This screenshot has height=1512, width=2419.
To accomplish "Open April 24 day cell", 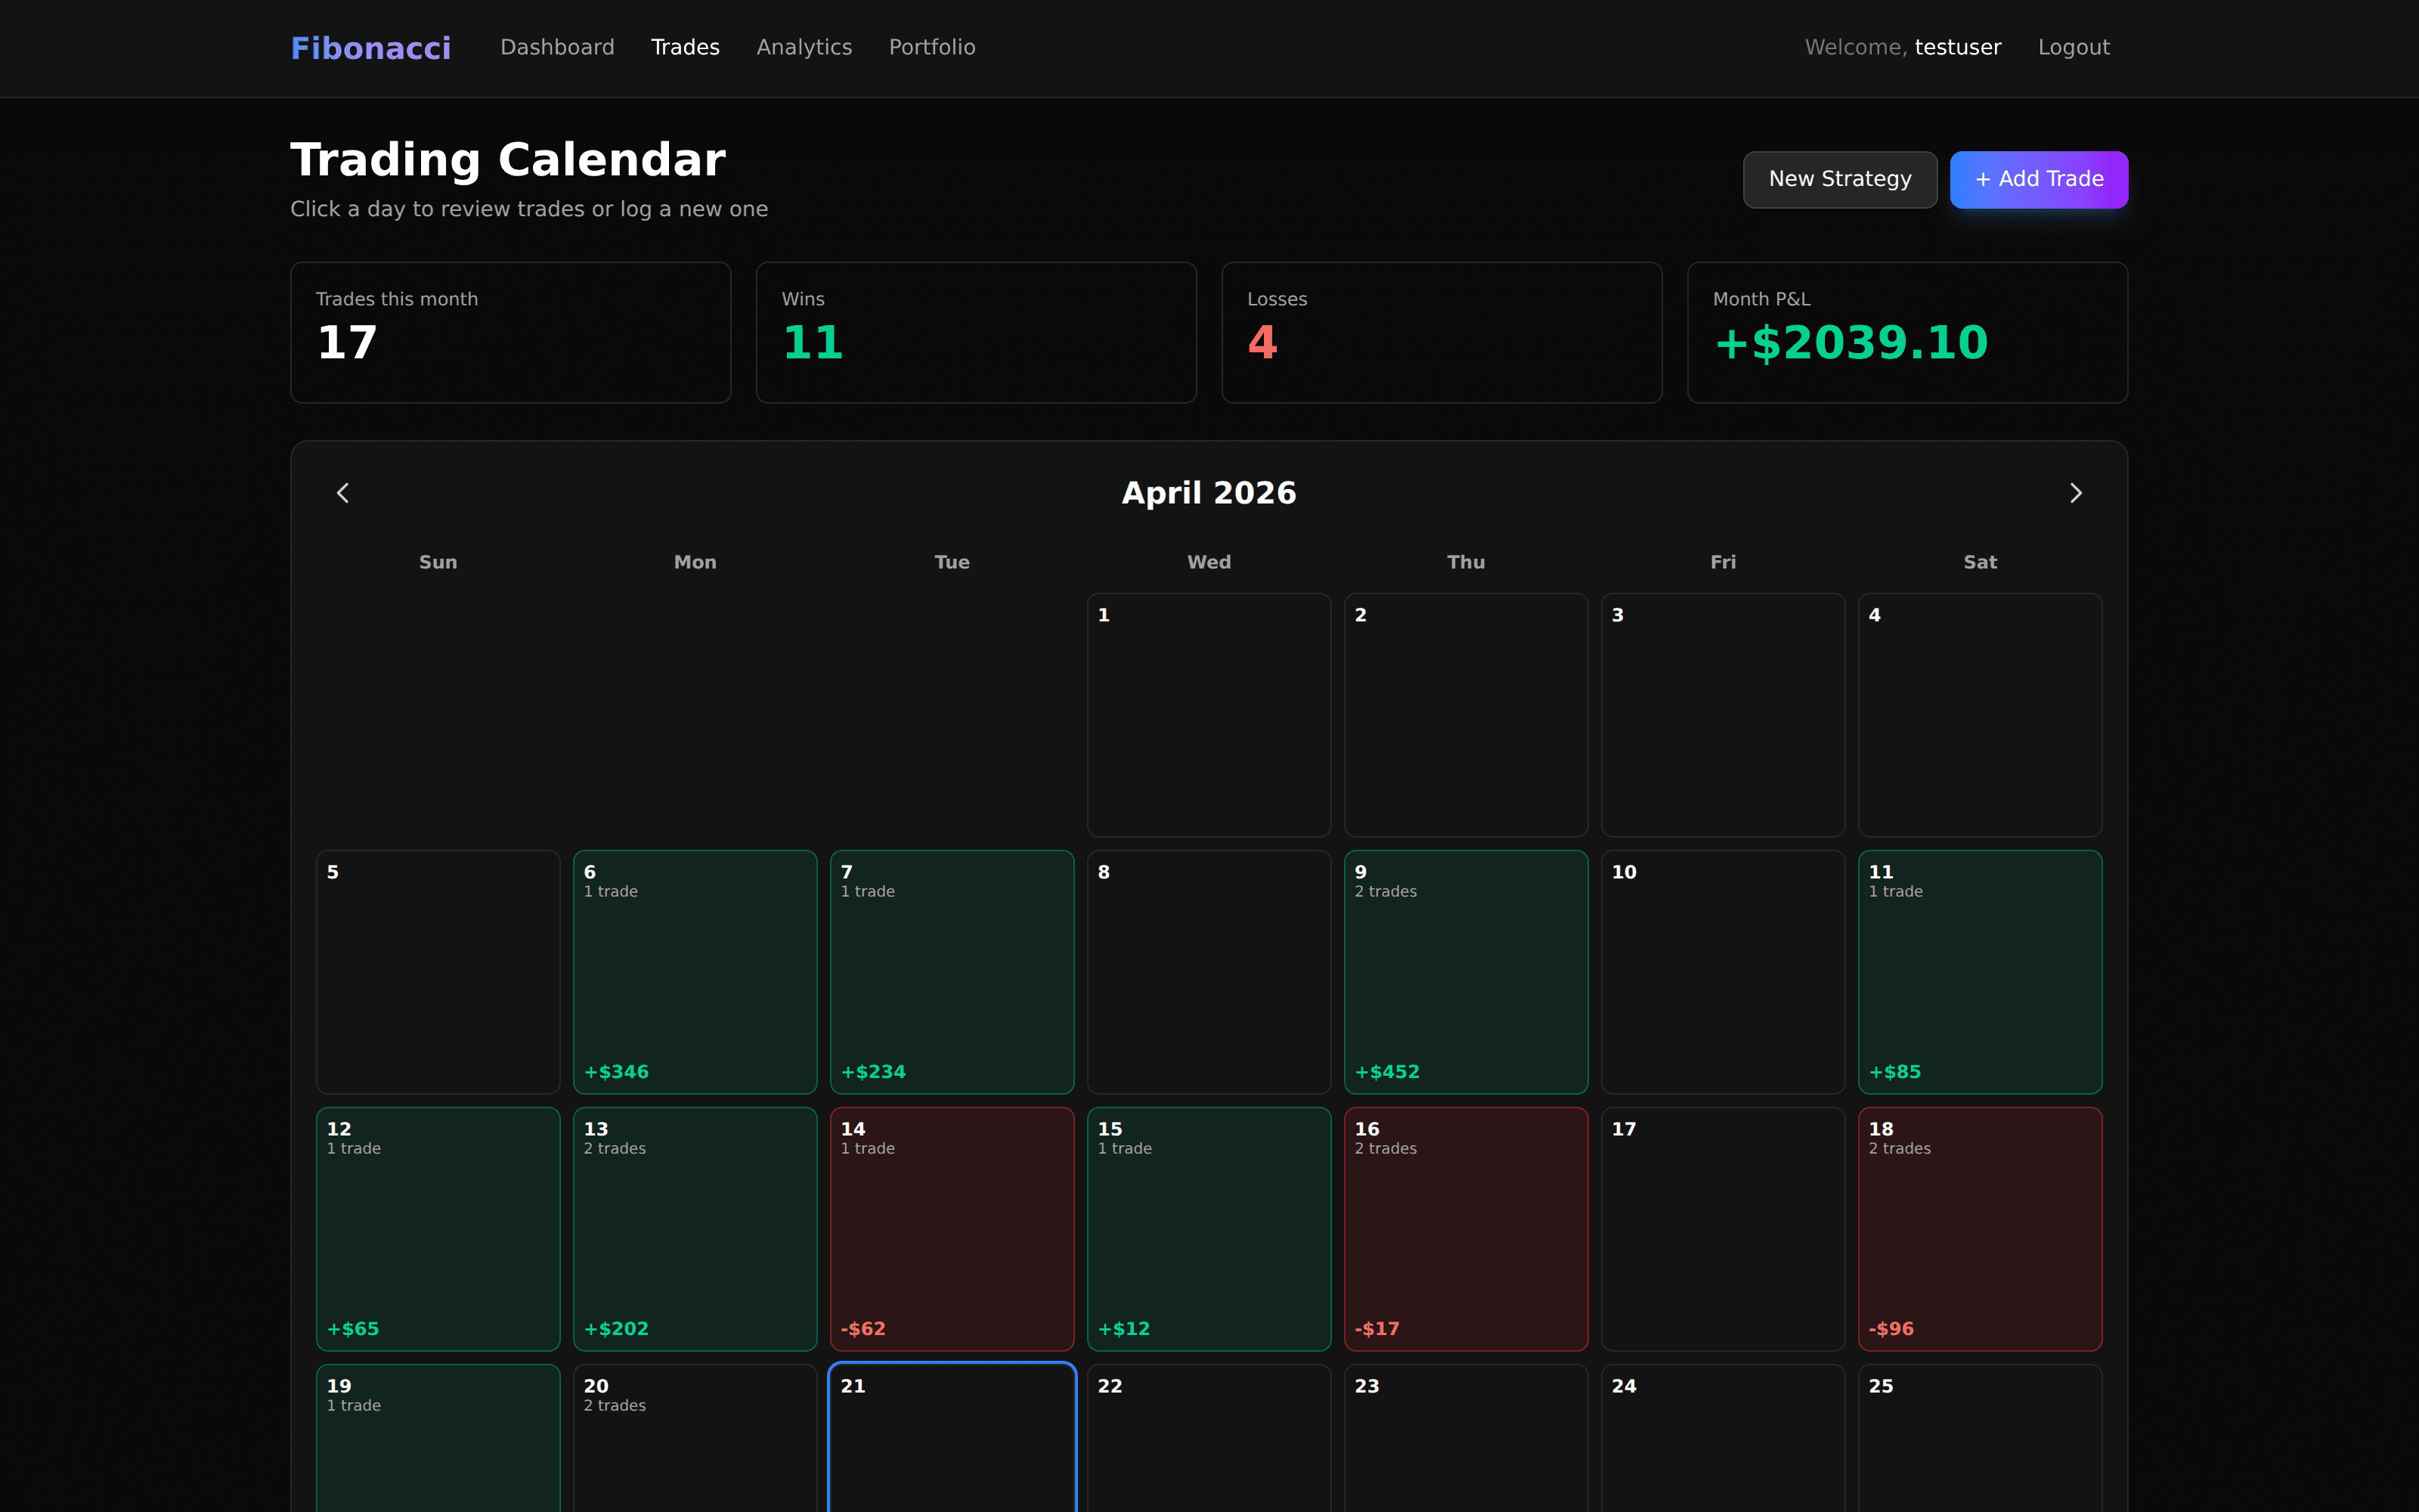I will 1722,1438.
